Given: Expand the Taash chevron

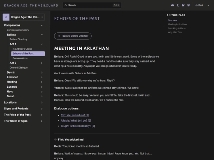Looking at the screenshot, I should (x=42, y=96).
